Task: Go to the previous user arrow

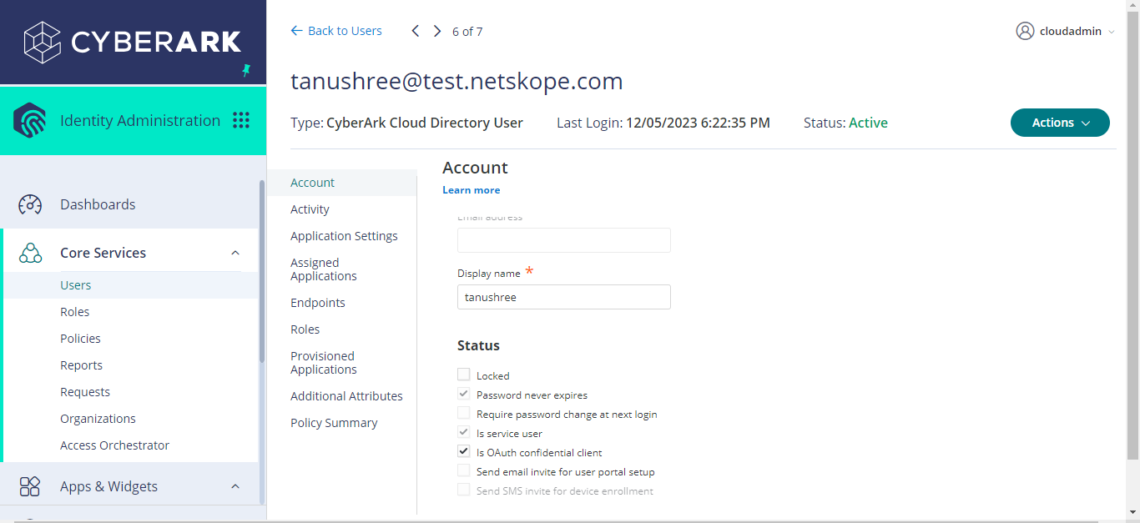Action: (x=416, y=31)
